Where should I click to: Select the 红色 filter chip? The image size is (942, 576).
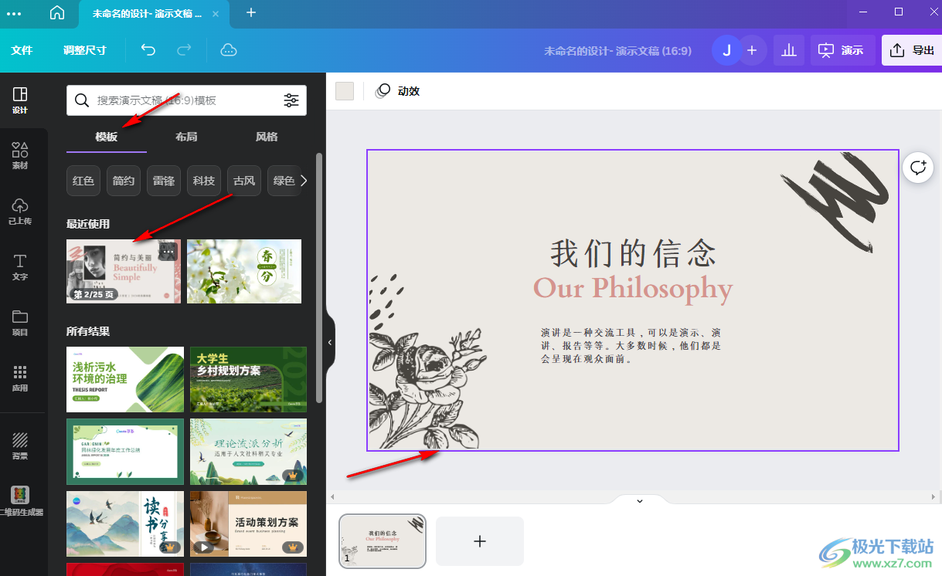click(x=83, y=181)
